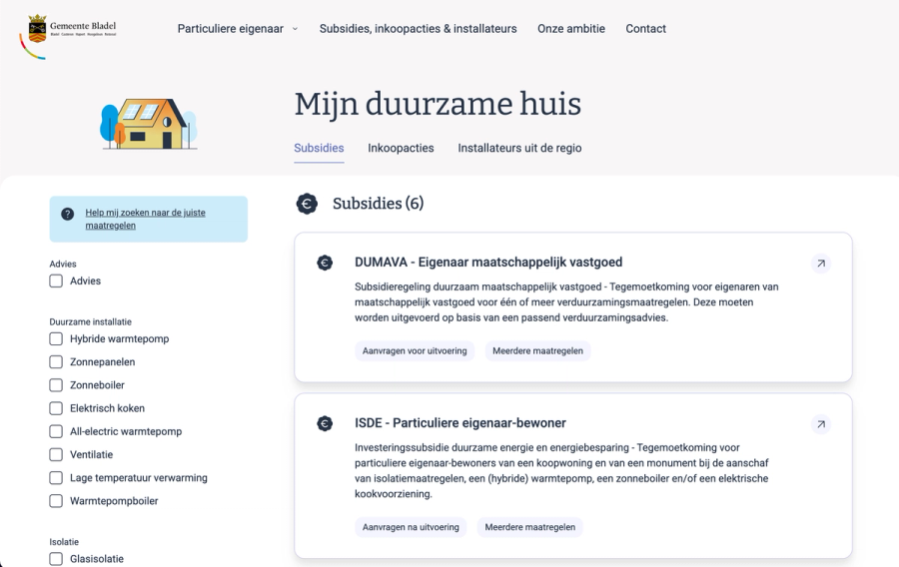Viewport: 899px width, 567px height.
Task: Select the Zonneboiler filter
Action: point(56,385)
